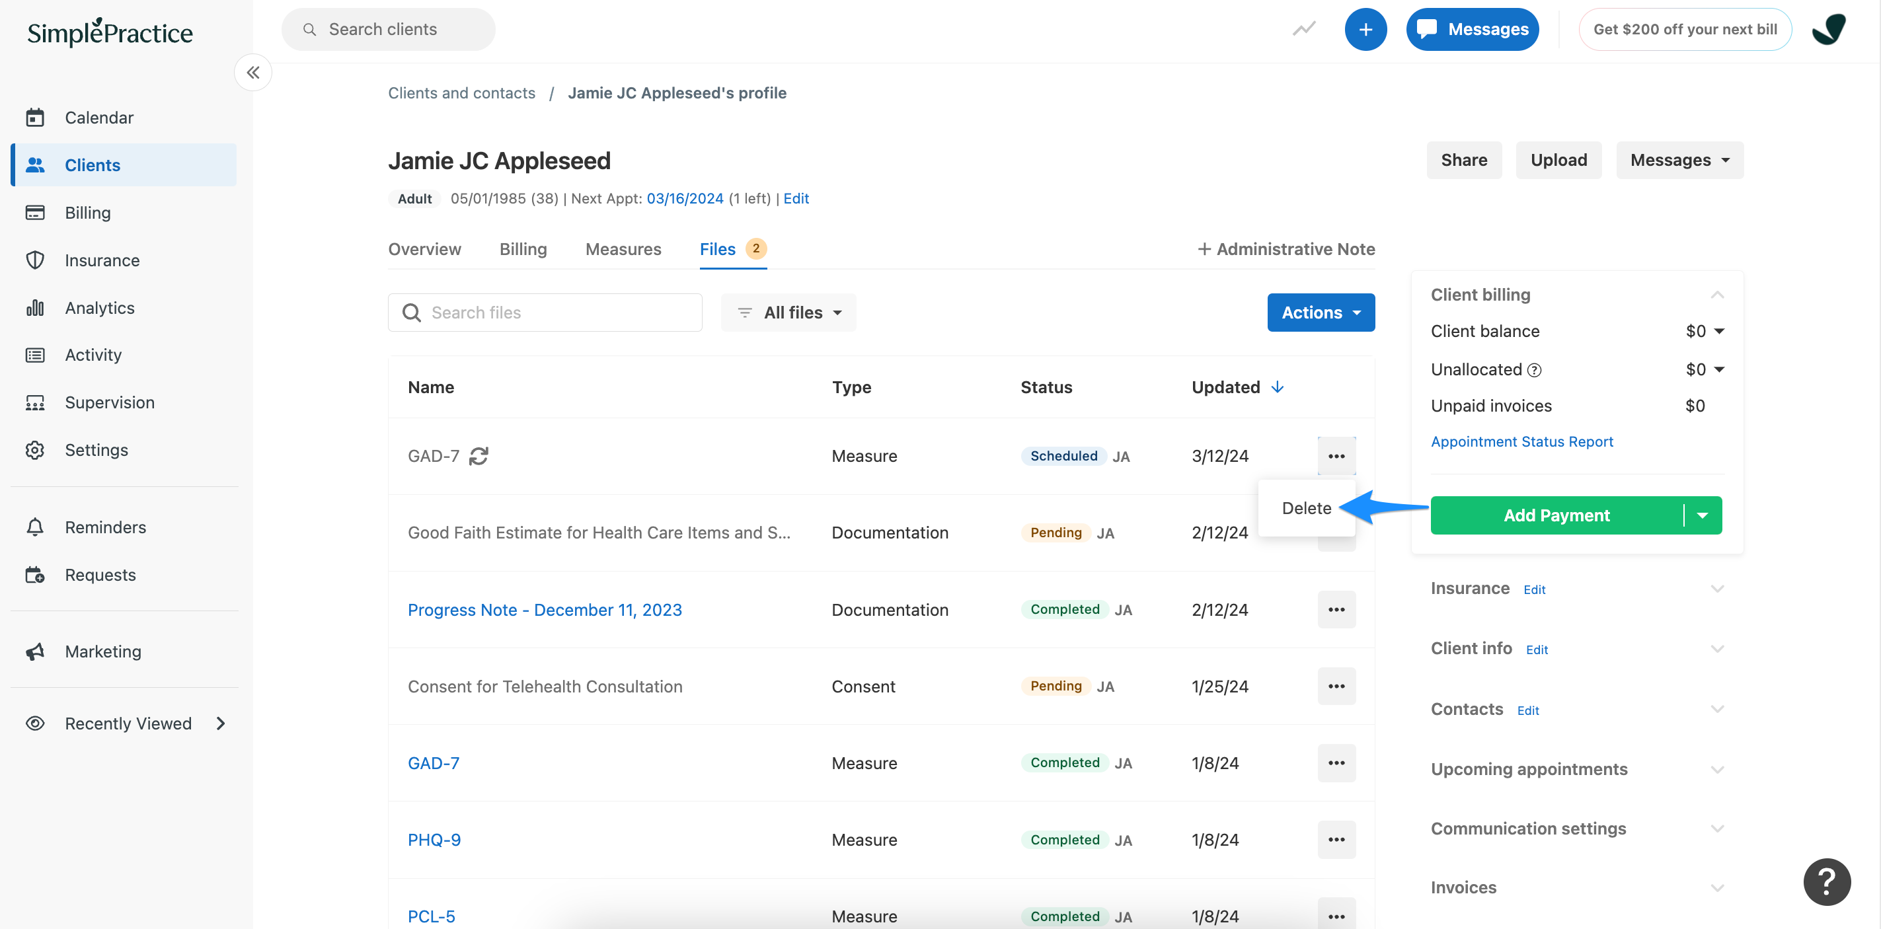This screenshot has width=1881, height=929.
Task: Focus the Search files field
Action: coord(545,313)
